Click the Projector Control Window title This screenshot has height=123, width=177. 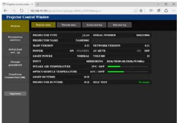pos(28,17)
